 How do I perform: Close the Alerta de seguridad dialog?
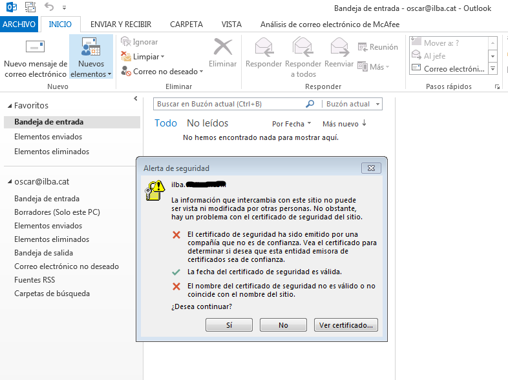click(x=371, y=168)
